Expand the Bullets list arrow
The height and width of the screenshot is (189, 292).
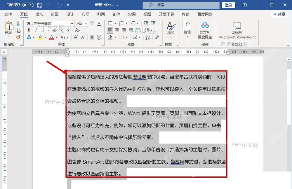point(115,23)
